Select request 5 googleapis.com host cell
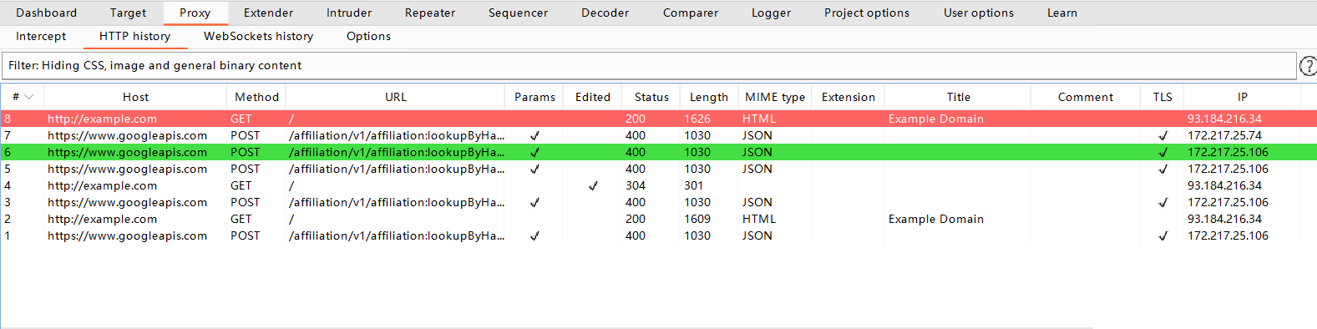 point(127,169)
